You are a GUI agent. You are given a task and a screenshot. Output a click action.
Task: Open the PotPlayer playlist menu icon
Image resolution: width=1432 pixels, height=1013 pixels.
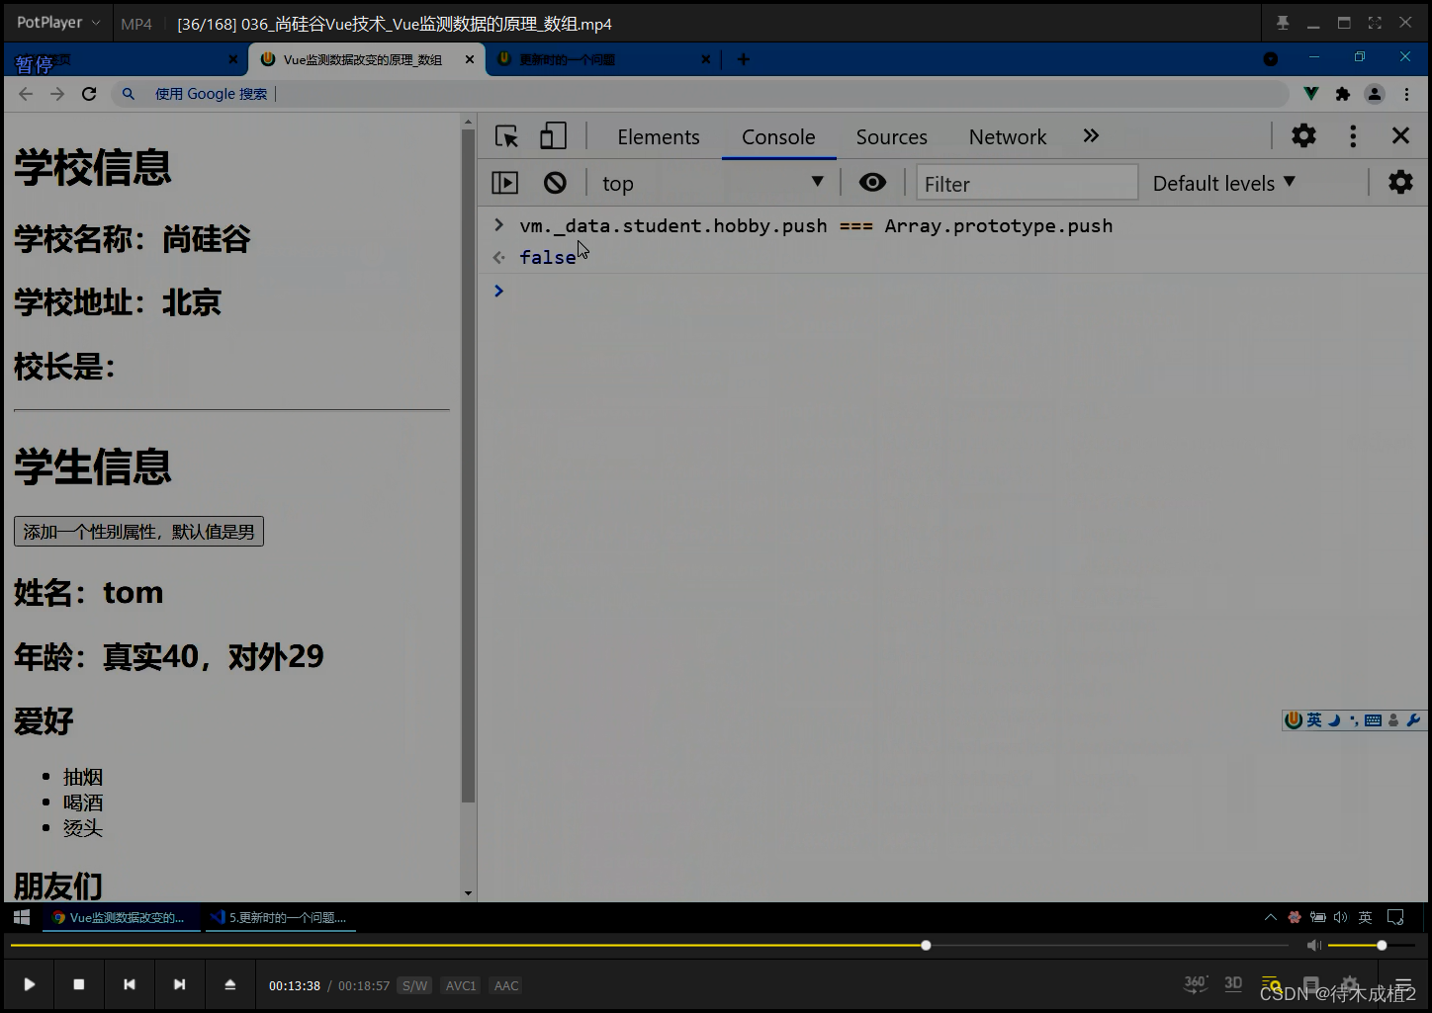point(1403,984)
